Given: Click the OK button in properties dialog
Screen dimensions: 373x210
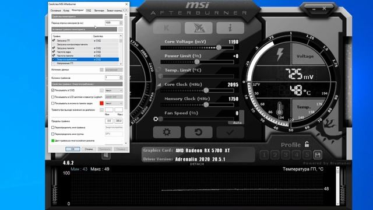Looking at the screenshot, I should point(72,149).
